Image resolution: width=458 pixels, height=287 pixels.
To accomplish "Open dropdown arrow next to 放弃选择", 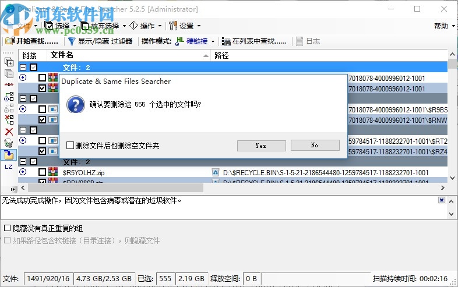I will pyautogui.click(x=124, y=26).
